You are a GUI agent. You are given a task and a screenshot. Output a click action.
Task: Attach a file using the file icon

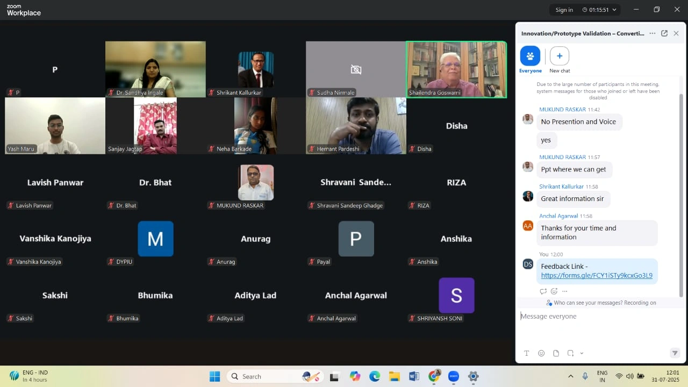pos(556,353)
